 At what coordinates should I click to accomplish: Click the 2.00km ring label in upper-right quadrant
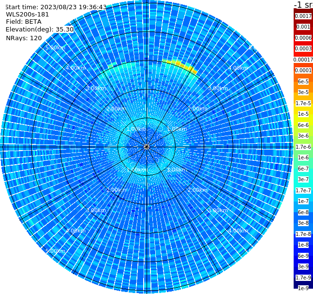(x=198, y=108)
